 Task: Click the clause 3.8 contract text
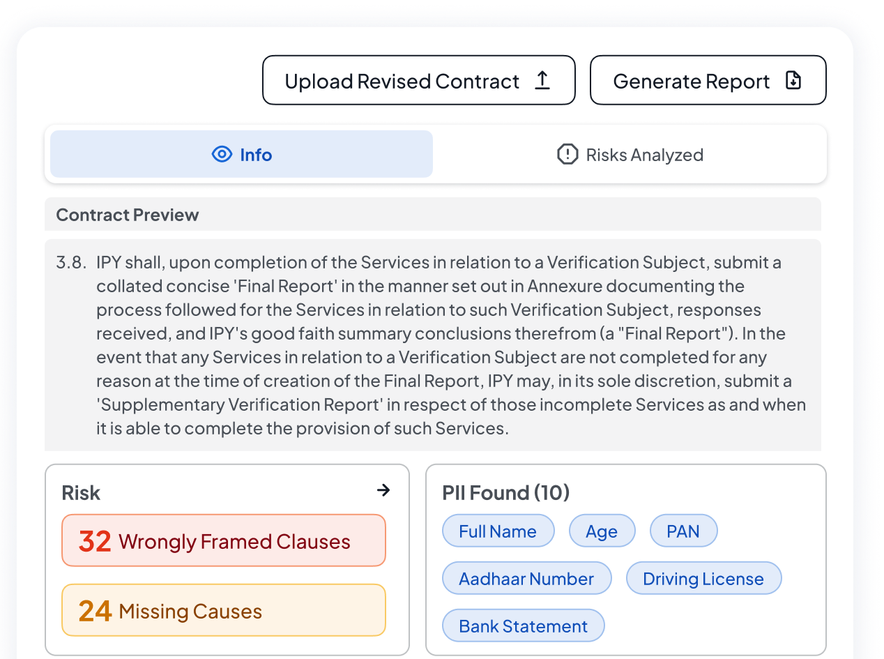coord(433,345)
